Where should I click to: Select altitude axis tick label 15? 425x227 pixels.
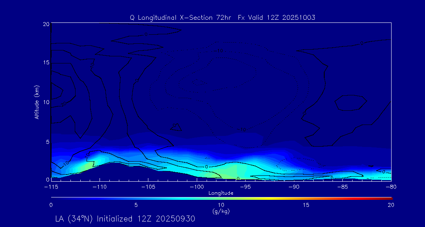pos(46,63)
